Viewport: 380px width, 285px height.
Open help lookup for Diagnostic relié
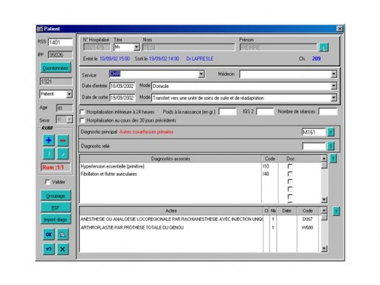(x=331, y=146)
